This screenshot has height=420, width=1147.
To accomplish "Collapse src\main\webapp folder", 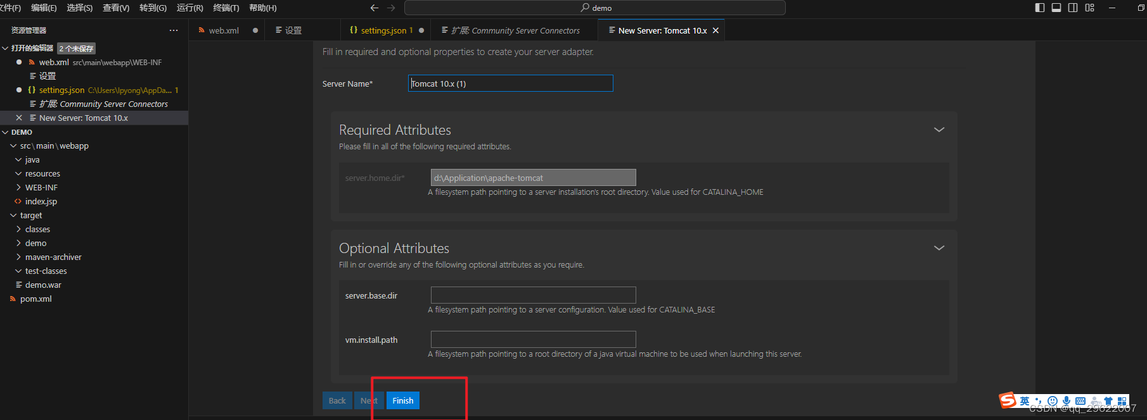I will point(13,145).
